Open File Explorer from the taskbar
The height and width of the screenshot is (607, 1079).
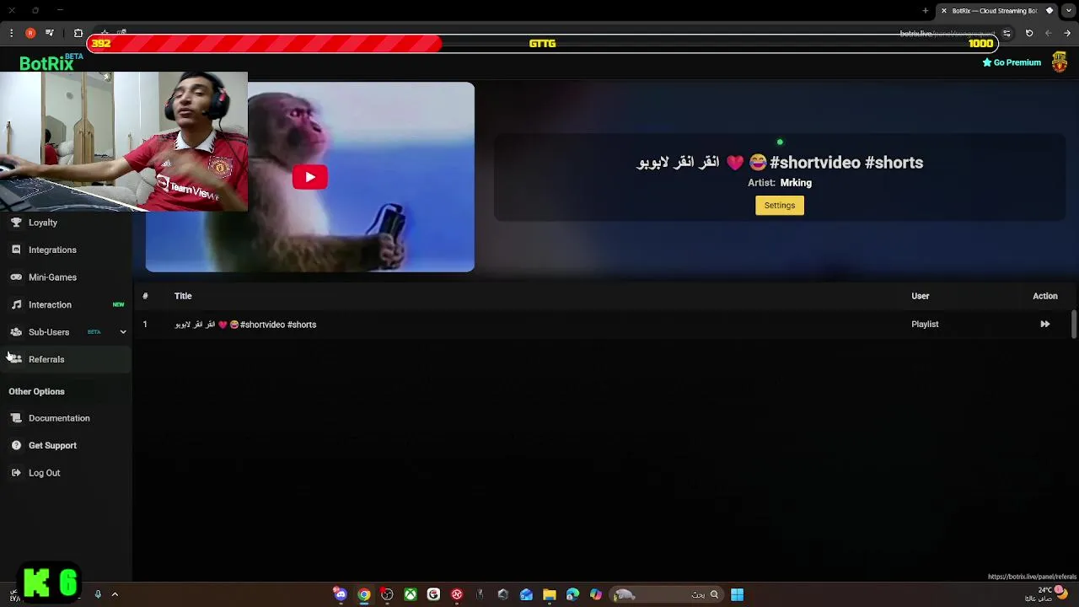[x=550, y=595]
